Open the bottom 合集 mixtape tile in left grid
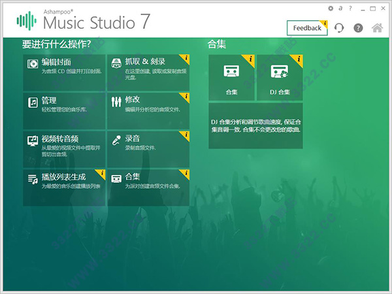Screen dimensions: 392x294 148,188
